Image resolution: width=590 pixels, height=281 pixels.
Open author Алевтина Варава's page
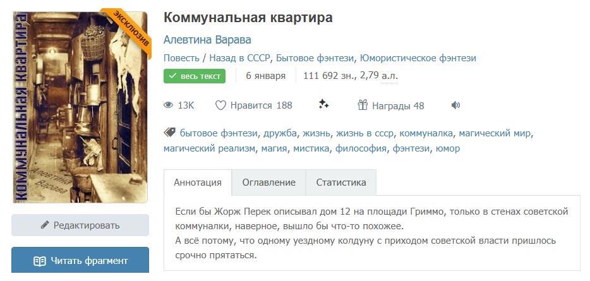click(x=207, y=40)
